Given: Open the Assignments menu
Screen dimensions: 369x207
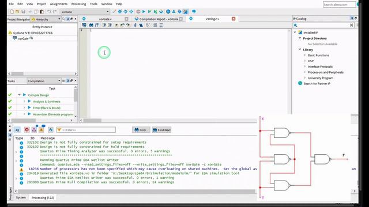Looking at the screenshot, I should point(59,4).
